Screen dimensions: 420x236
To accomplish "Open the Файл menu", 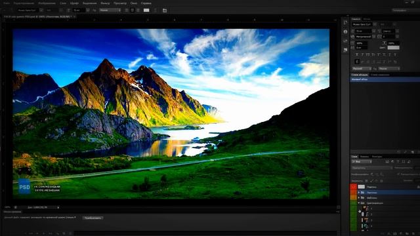I will point(6,3).
